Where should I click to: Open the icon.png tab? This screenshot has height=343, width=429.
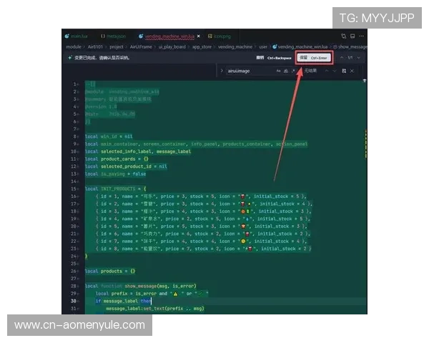click(x=221, y=35)
